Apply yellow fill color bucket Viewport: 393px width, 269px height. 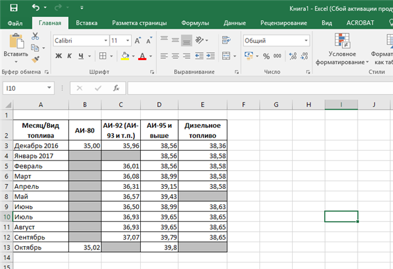tap(125, 56)
